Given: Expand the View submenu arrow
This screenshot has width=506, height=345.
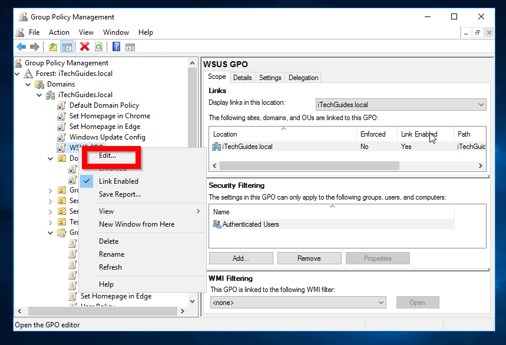Looking at the screenshot, I should click(198, 211).
